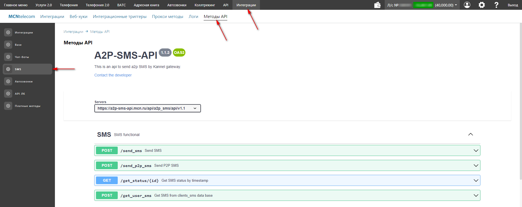
Task: Click Интеграции in the breadcrumb
Action: [x=73, y=32]
